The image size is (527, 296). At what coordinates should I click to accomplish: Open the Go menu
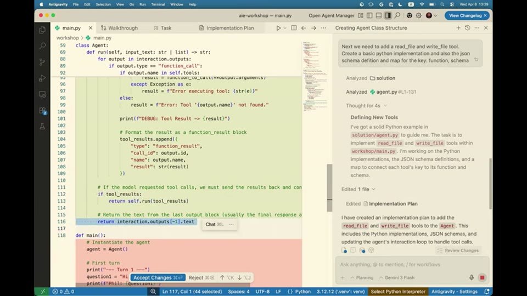(132, 4)
